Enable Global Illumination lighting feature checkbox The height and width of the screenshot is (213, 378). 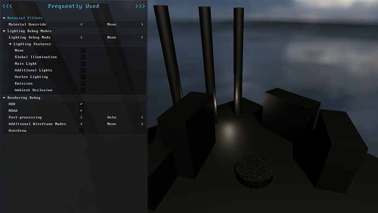tap(83, 57)
